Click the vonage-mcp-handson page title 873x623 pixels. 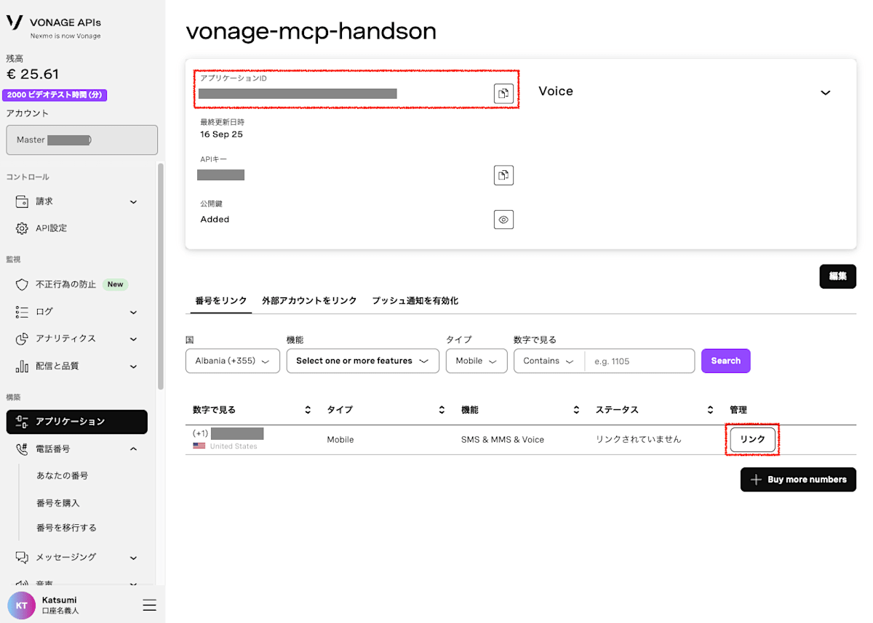[x=311, y=31]
